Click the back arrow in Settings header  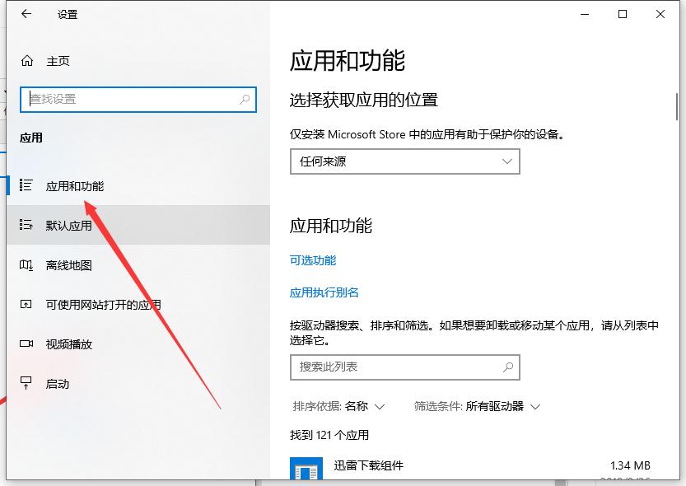click(x=26, y=14)
